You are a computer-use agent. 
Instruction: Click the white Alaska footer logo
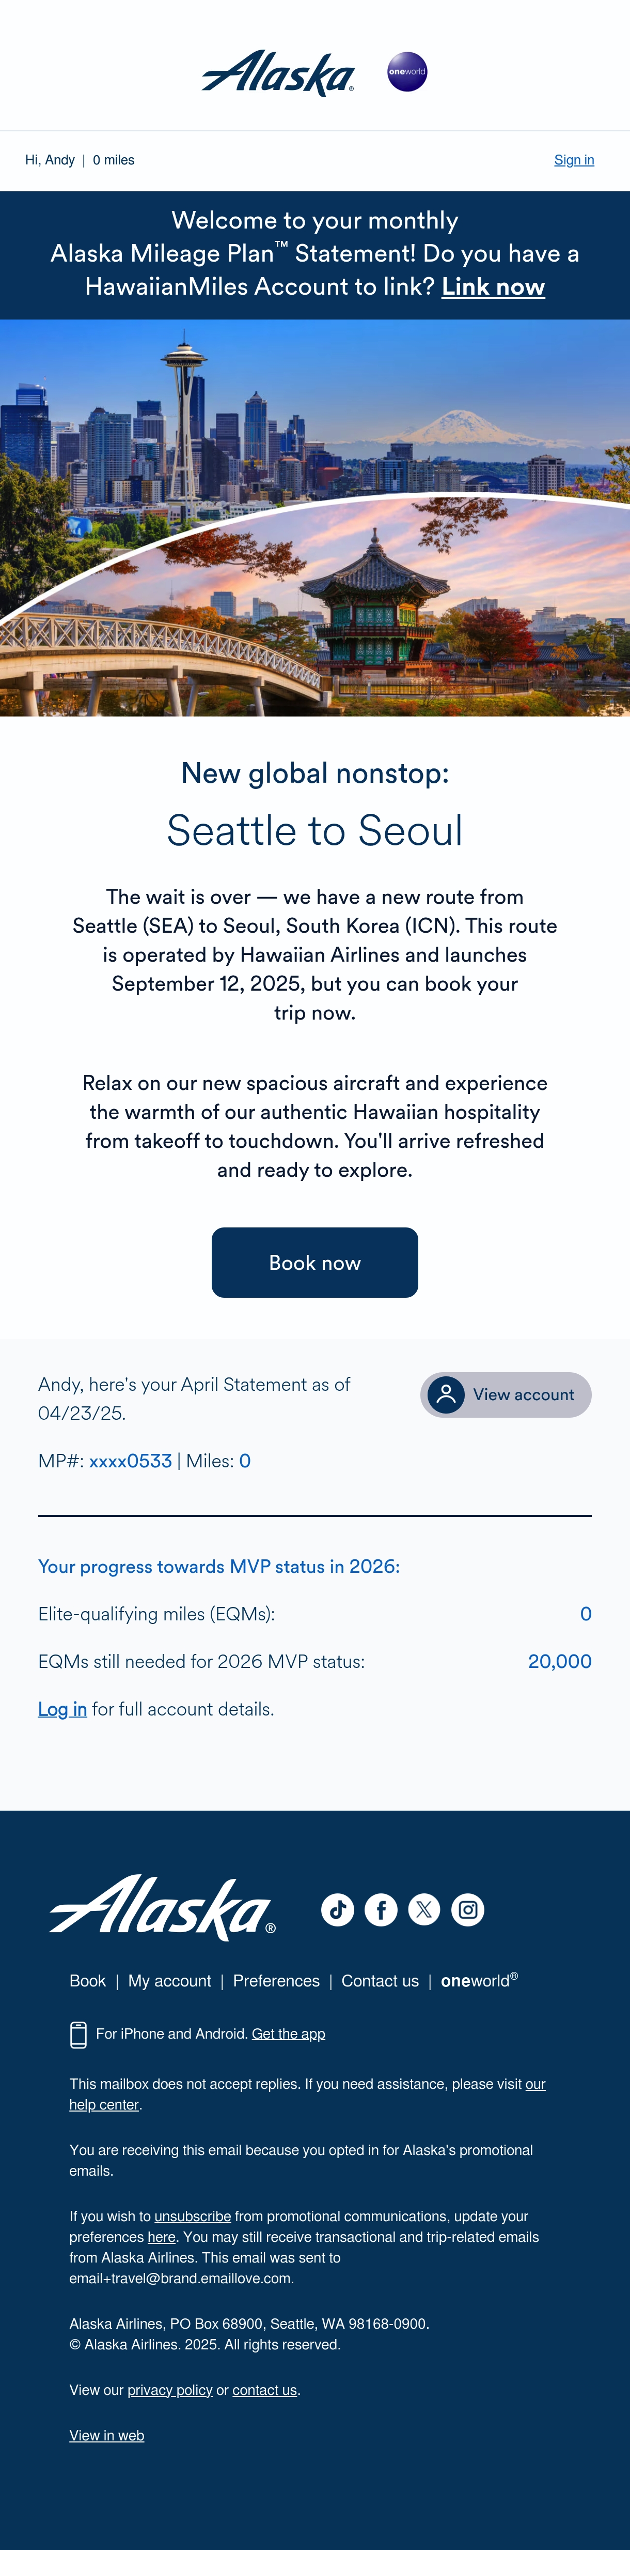point(162,1907)
